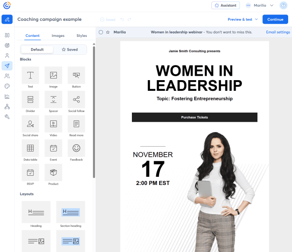Open the audience people icon in sidebar

click(7, 76)
